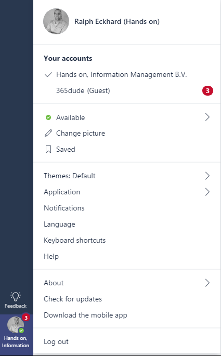Viewport: 221px width, 356px height.
Task: Expand the Application submenu chevron
Action: pos(207,192)
